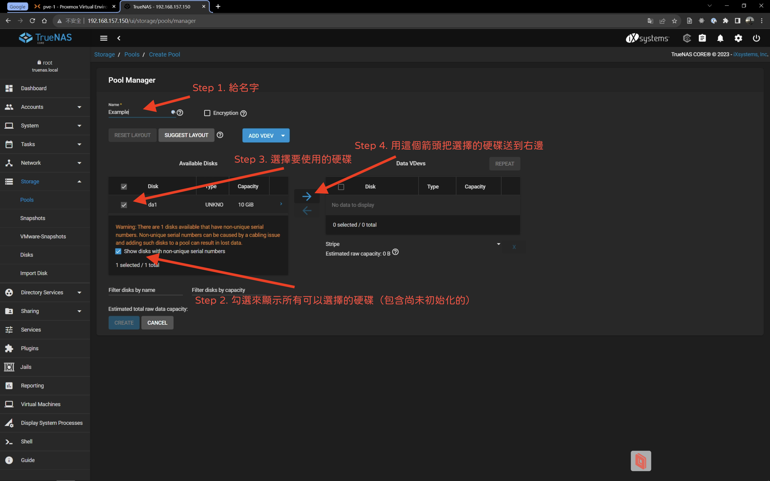Open the ADD VDEV dropdown arrow
Viewport: 770px width, 481px height.
point(283,135)
